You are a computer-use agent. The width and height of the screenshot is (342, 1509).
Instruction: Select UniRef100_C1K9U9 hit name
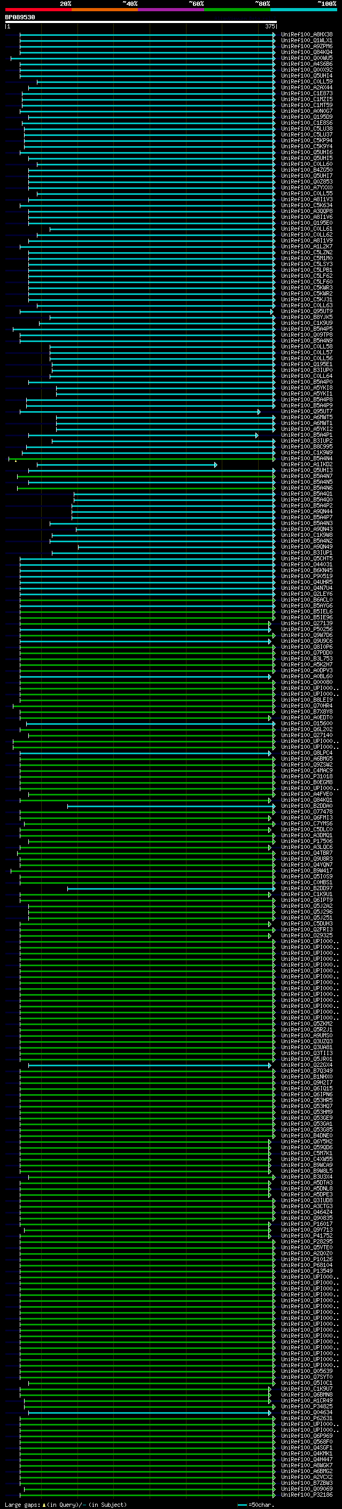[x=307, y=323]
